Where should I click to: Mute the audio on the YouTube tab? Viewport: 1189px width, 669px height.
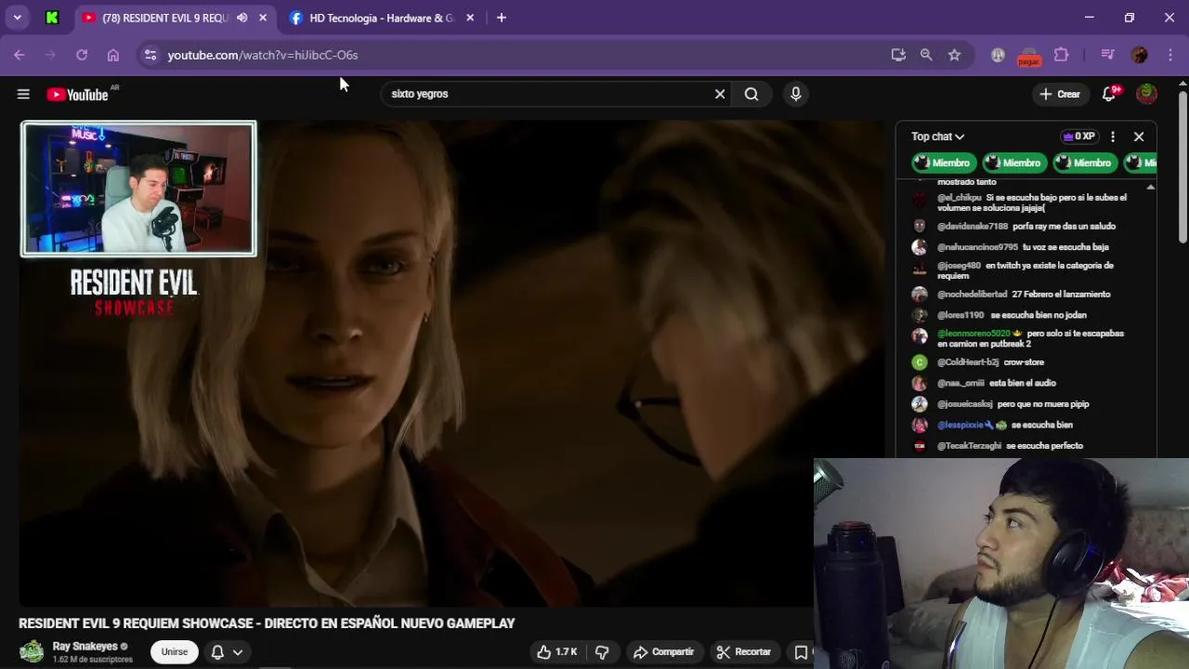pyautogui.click(x=242, y=18)
